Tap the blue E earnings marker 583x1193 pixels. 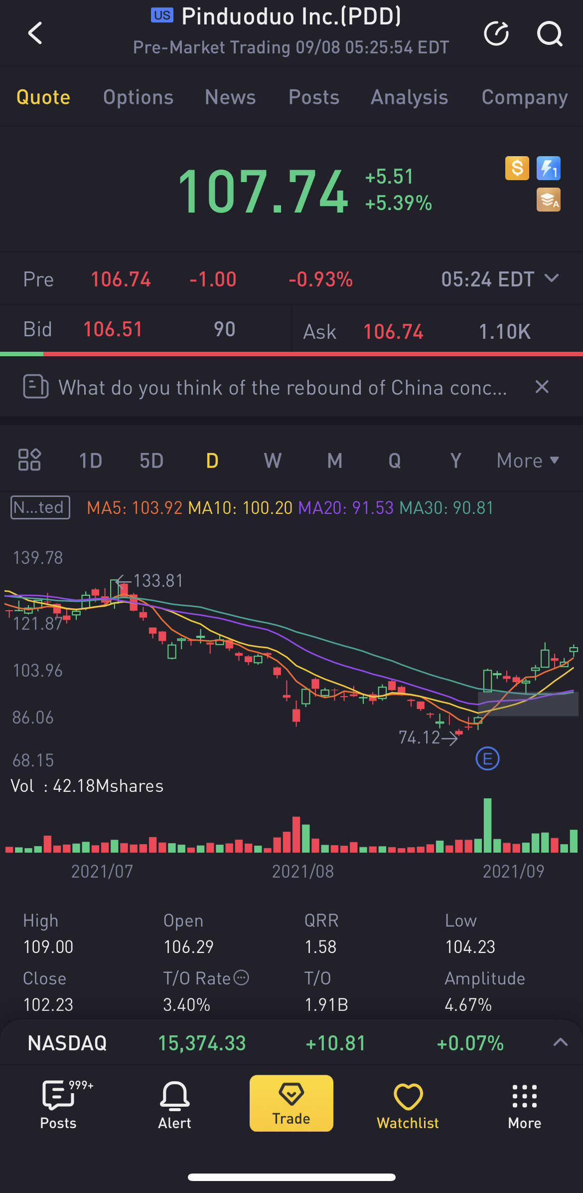coord(487,759)
